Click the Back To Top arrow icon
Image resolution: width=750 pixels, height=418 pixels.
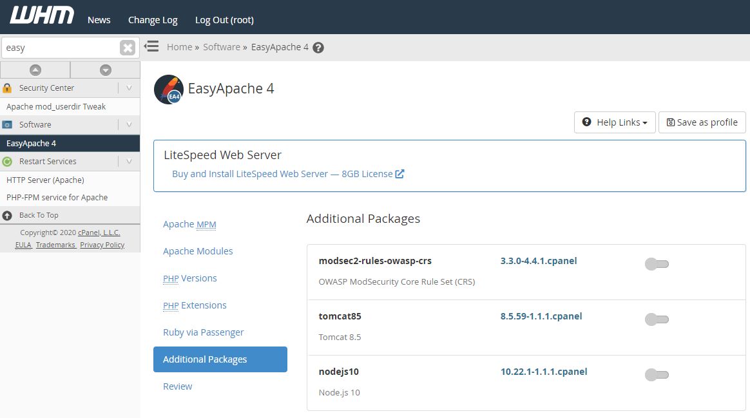coord(7,215)
